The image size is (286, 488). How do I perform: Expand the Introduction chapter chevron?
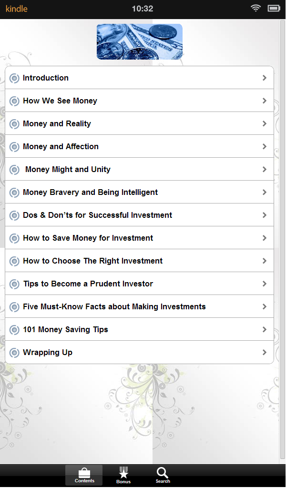pos(265,78)
